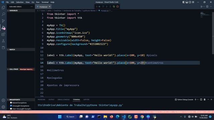Open the File menu
The width and height of the screenshot is (214, 120).
[x=7, y=2]
